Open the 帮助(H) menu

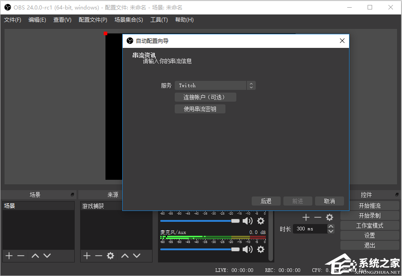point(184,20)
